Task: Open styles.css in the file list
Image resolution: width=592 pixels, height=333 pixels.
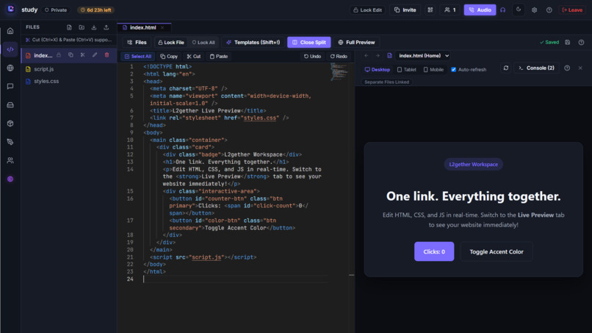Action: click(46, 82)
